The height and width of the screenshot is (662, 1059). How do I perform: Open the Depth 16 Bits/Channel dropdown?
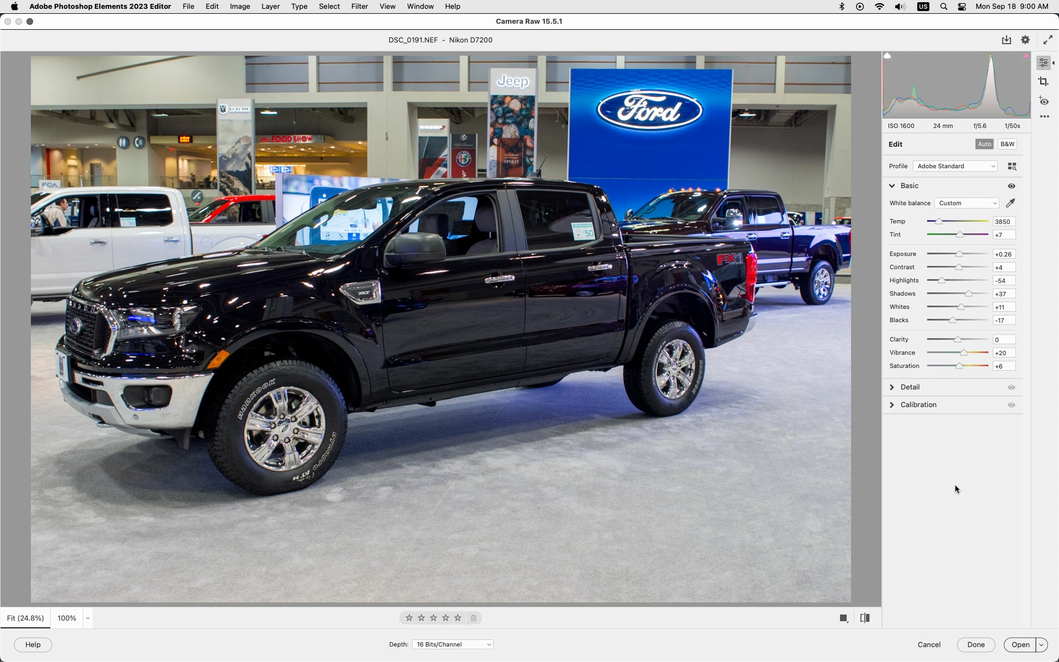click(452, 644)
